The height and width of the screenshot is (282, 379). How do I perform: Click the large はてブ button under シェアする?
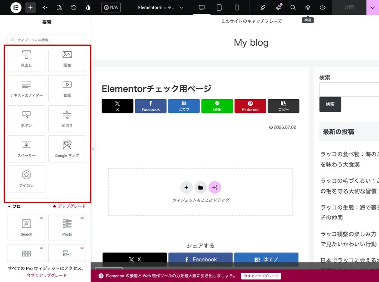coord(266,260)
